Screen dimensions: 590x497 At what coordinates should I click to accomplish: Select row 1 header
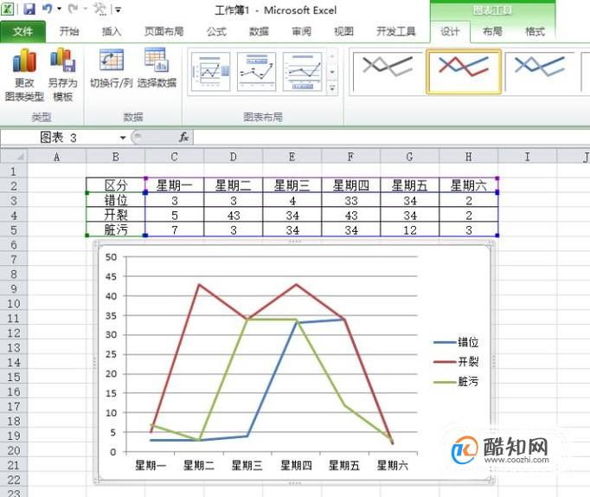14,171
